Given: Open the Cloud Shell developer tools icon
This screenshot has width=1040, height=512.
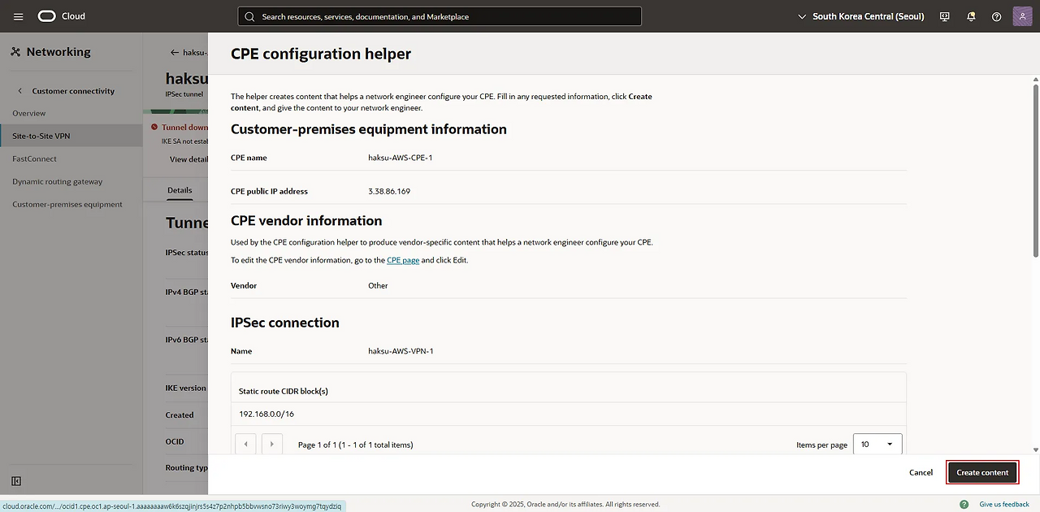Looking at the screenshot, I should click(x=944, y=16).
